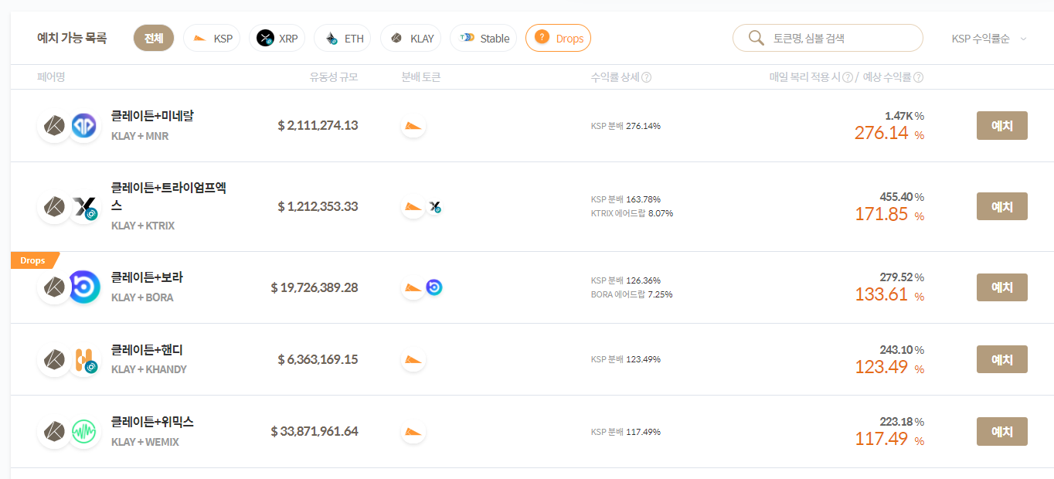
Task: Click the KLAY icon in the KTRIX row
Action: click(x=54, y=207)
